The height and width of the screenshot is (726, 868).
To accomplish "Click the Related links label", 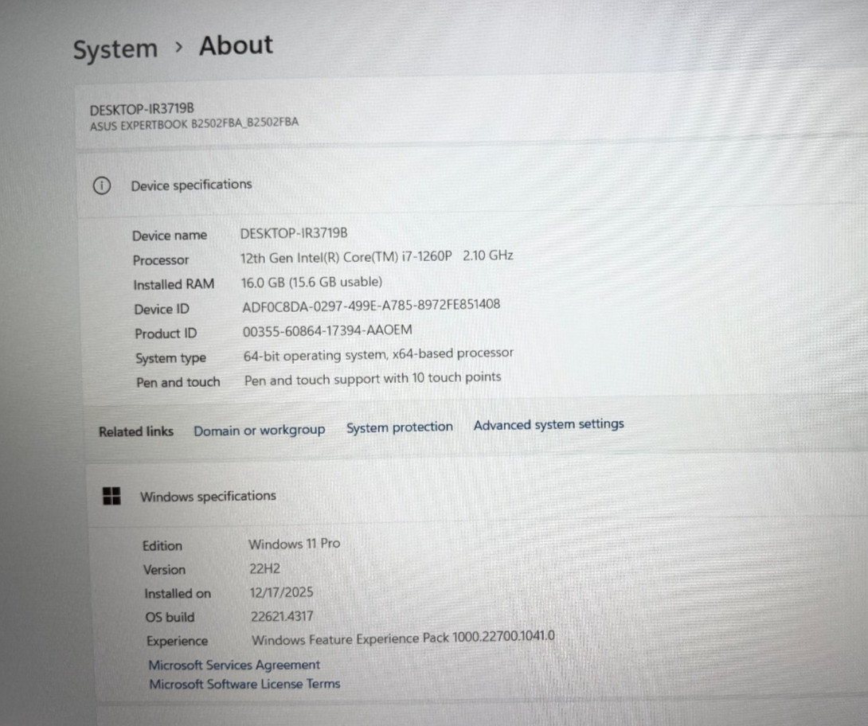I will tap(135, 431).
